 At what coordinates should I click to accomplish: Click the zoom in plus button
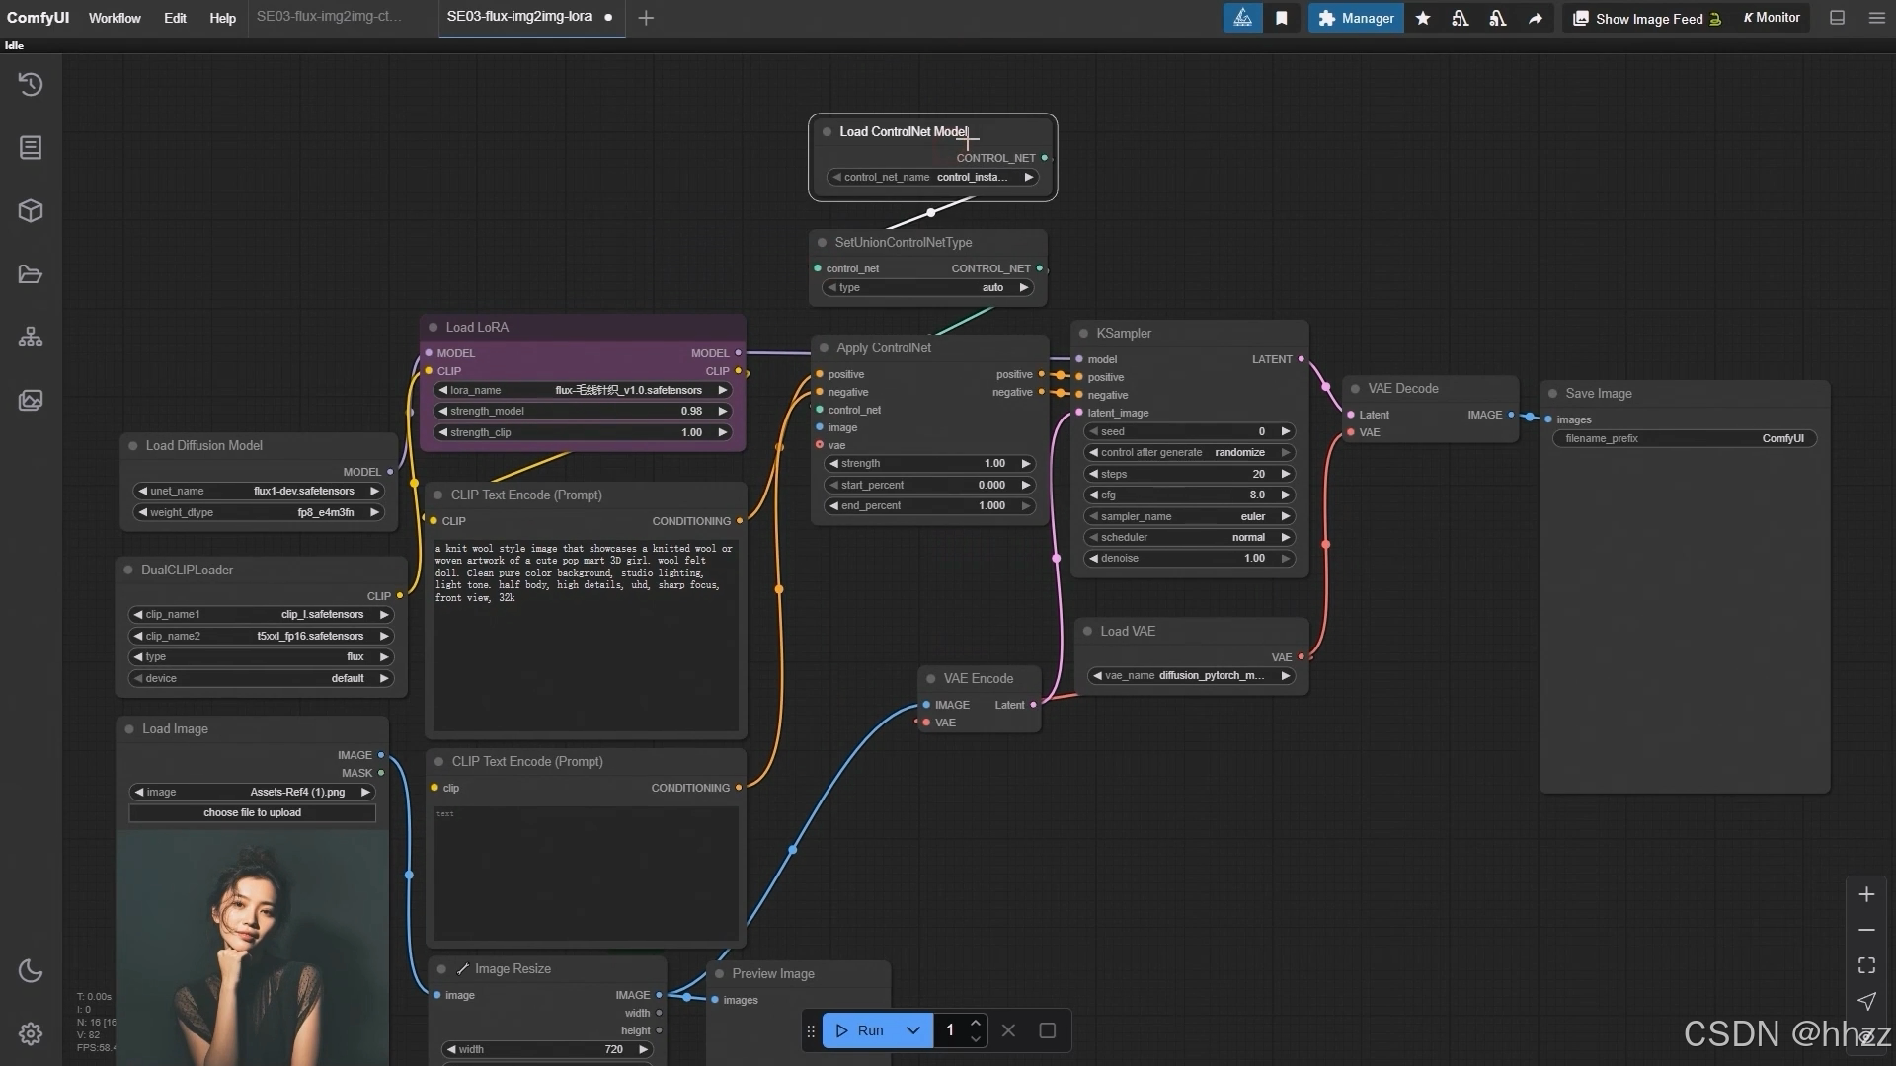[x=1866, y=895]
